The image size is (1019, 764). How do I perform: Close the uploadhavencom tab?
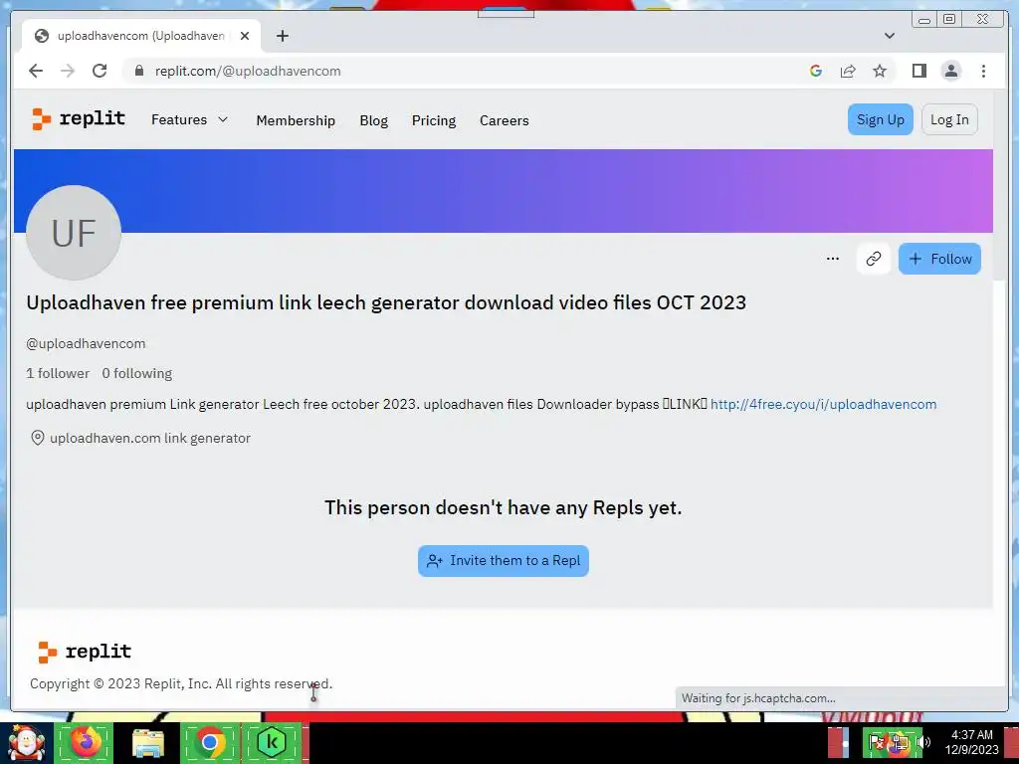[245, 36]
